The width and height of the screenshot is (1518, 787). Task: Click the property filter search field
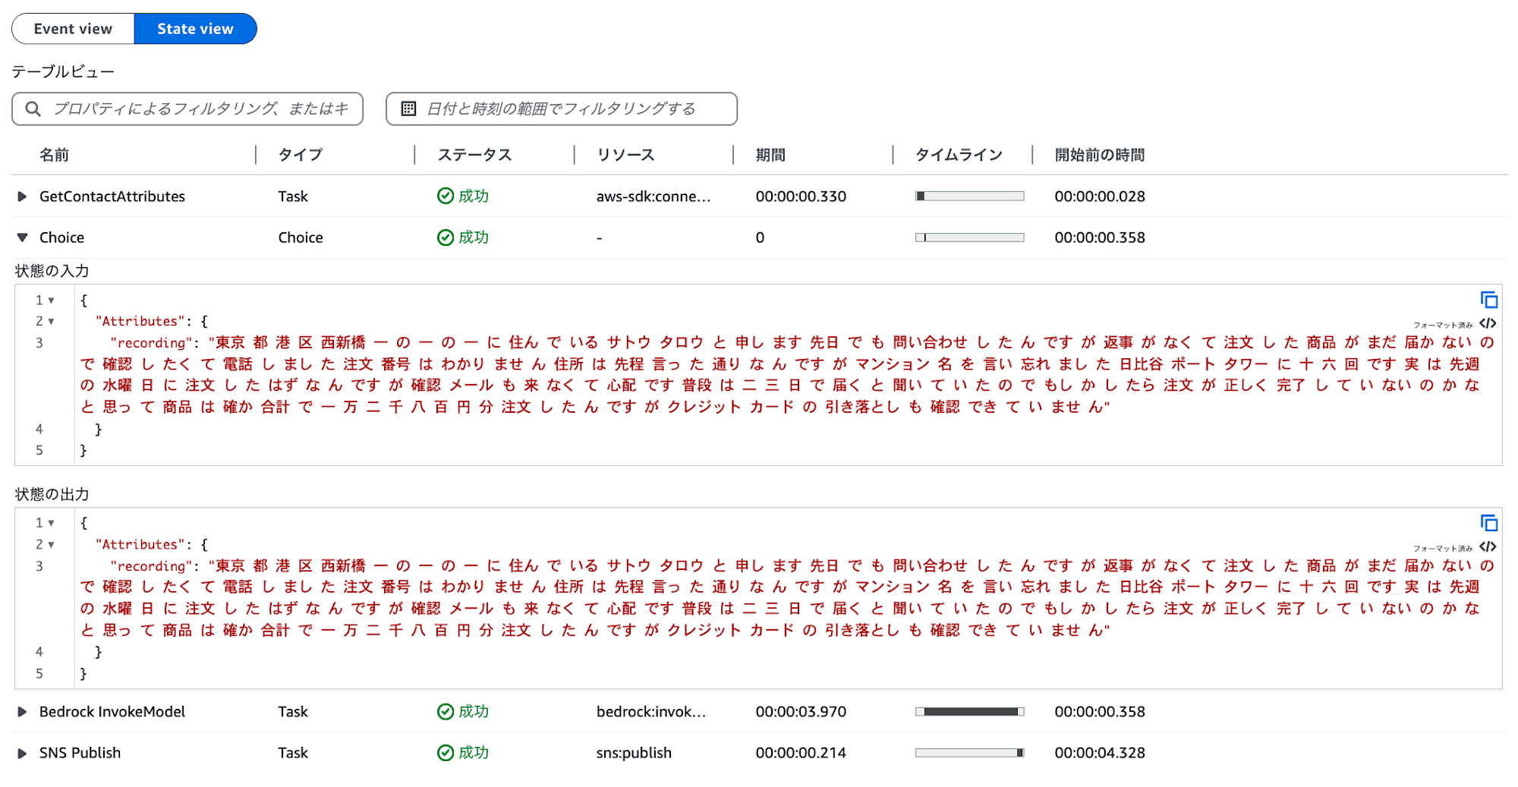coord(187,109)
